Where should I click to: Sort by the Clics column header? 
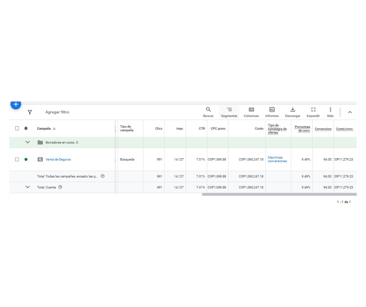tap(158, 129)
